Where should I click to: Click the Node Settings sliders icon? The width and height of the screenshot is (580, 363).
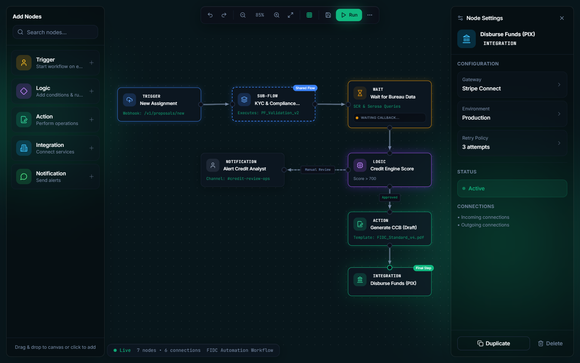(460, 18)
